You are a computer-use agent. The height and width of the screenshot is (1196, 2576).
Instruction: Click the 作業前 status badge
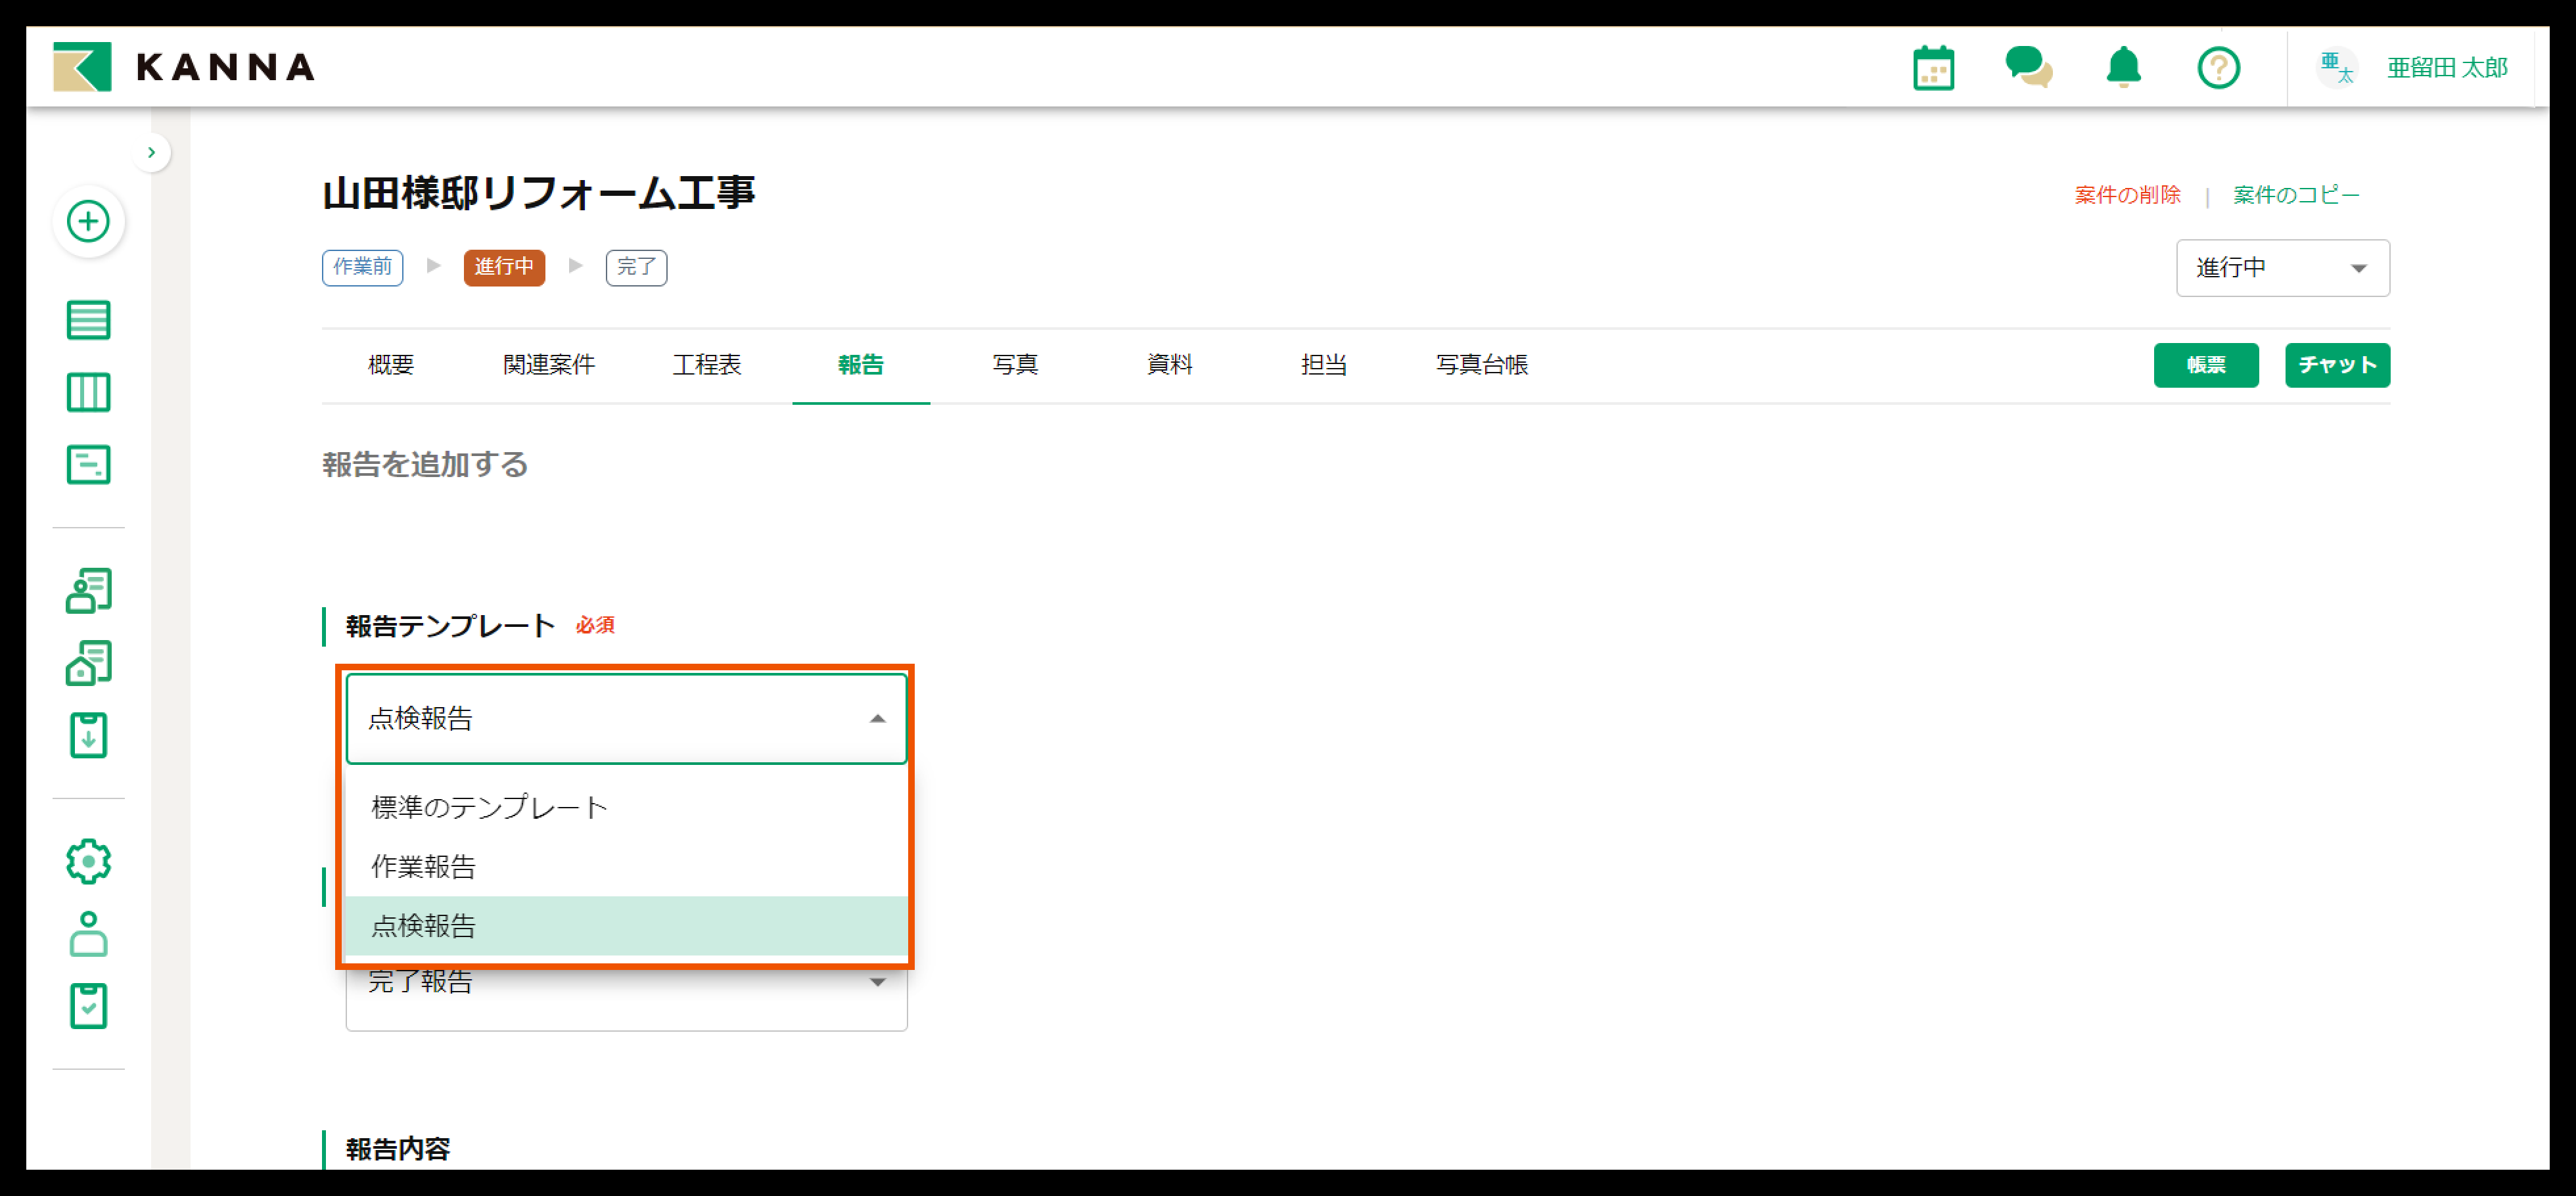click(x=362, y=267)
